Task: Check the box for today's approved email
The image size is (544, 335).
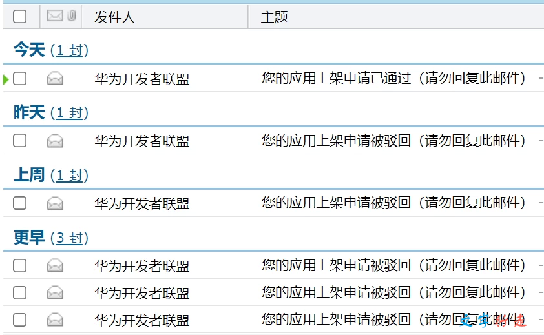Action: [20, 79]
